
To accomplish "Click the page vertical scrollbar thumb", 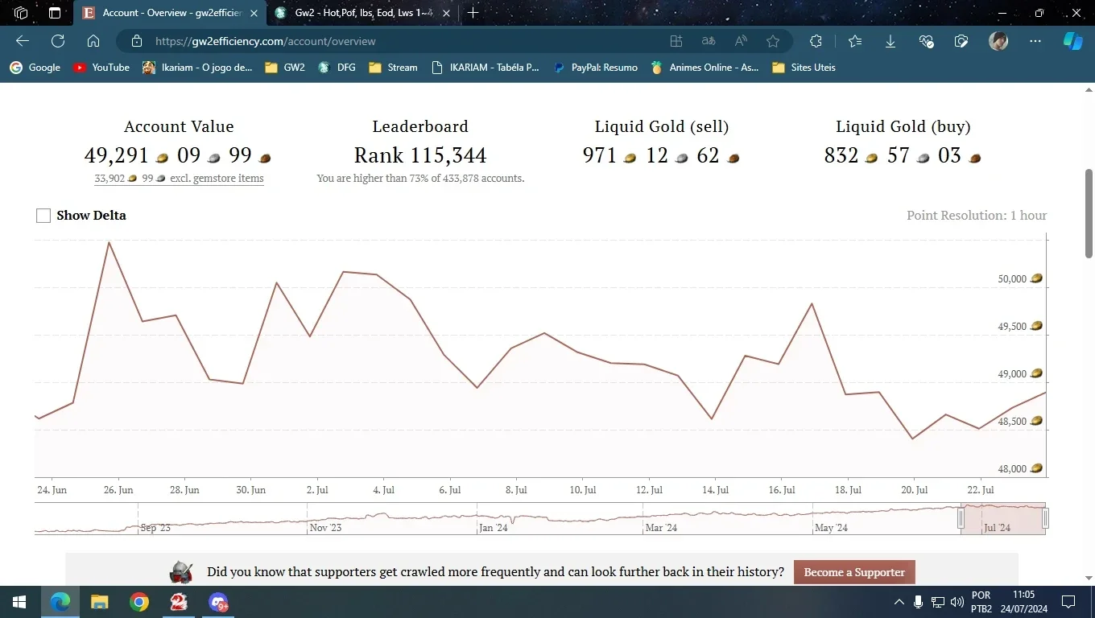I will pyautogui.click(x=1089, y=213).
